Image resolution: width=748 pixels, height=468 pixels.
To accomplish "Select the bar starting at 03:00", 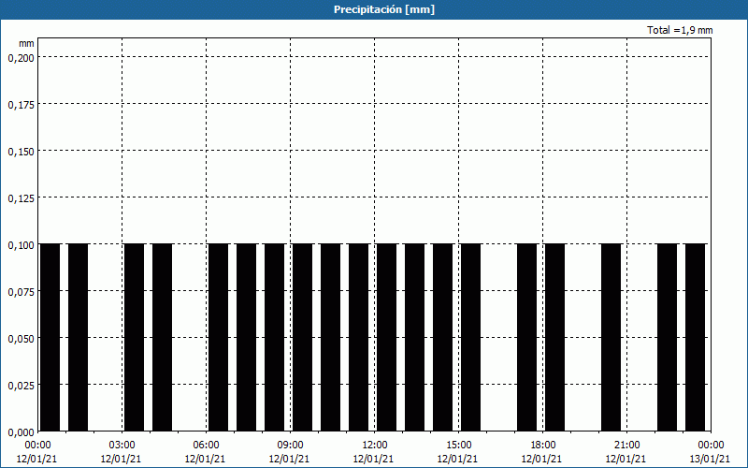I will coord(134,337).
